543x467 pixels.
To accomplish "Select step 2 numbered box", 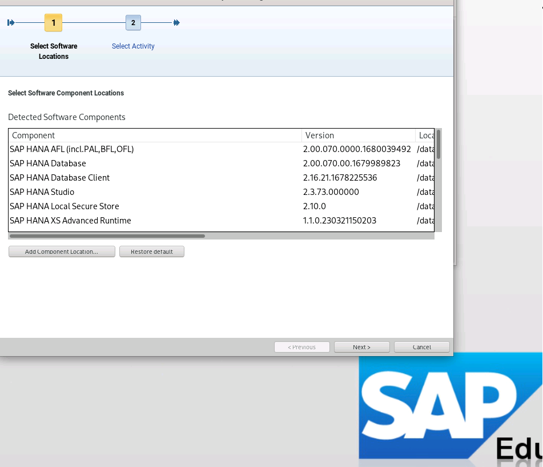I will 133,23.
